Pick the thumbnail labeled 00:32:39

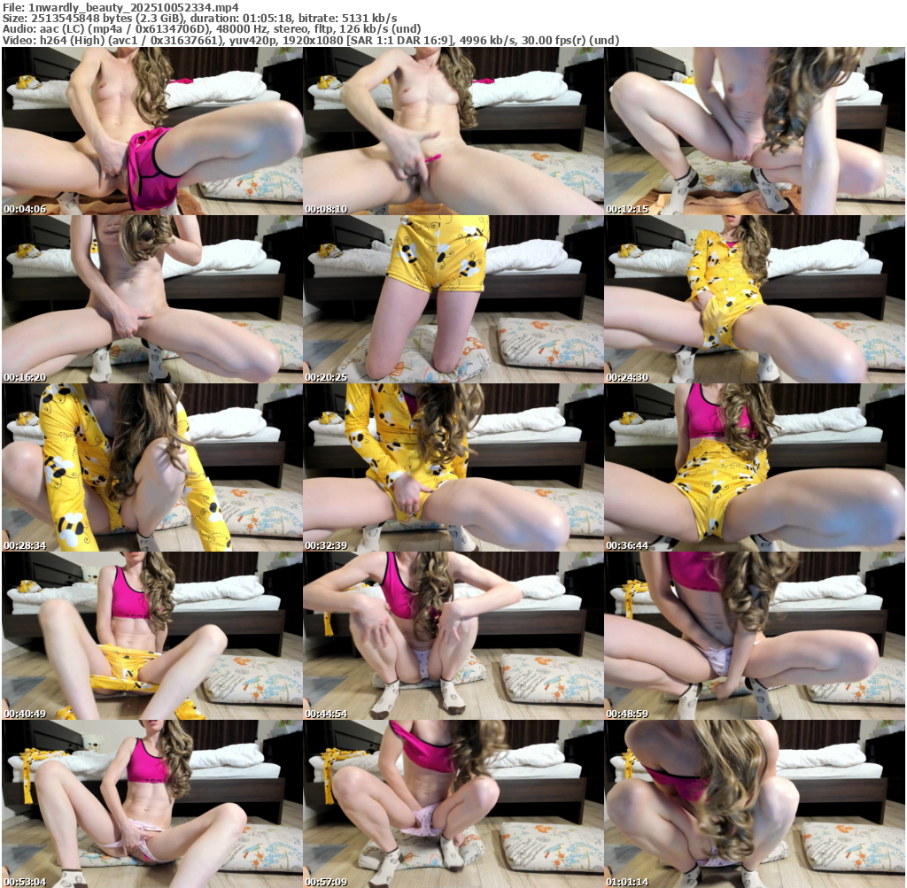[453, 467]
